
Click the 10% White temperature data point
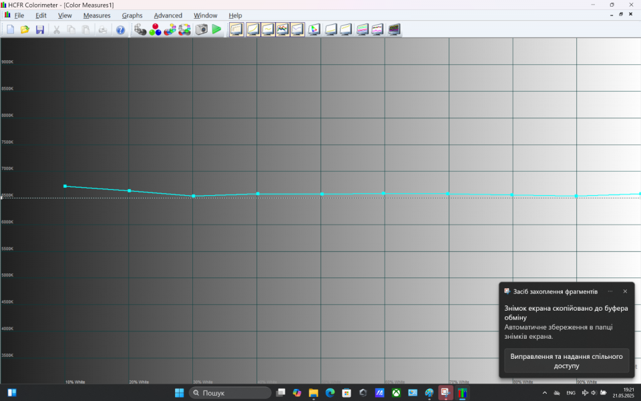[65, 186]
